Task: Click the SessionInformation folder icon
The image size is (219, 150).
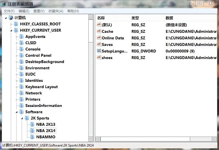Action: click(x=21, y=106)
